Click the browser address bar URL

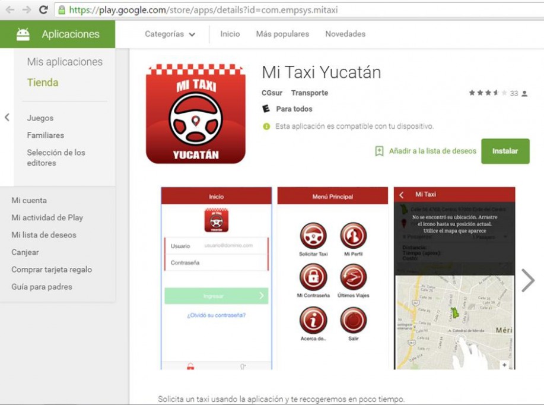pos(203,10)
